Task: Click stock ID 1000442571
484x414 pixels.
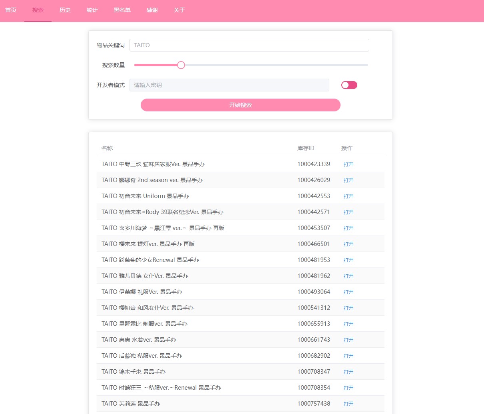Action: point(314,212)
